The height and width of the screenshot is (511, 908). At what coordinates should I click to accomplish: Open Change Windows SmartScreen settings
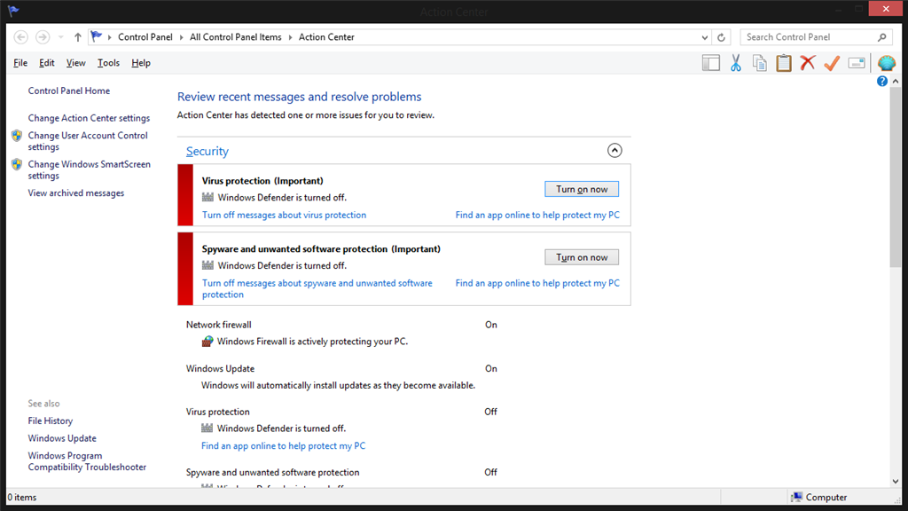(x=90, y=169)
